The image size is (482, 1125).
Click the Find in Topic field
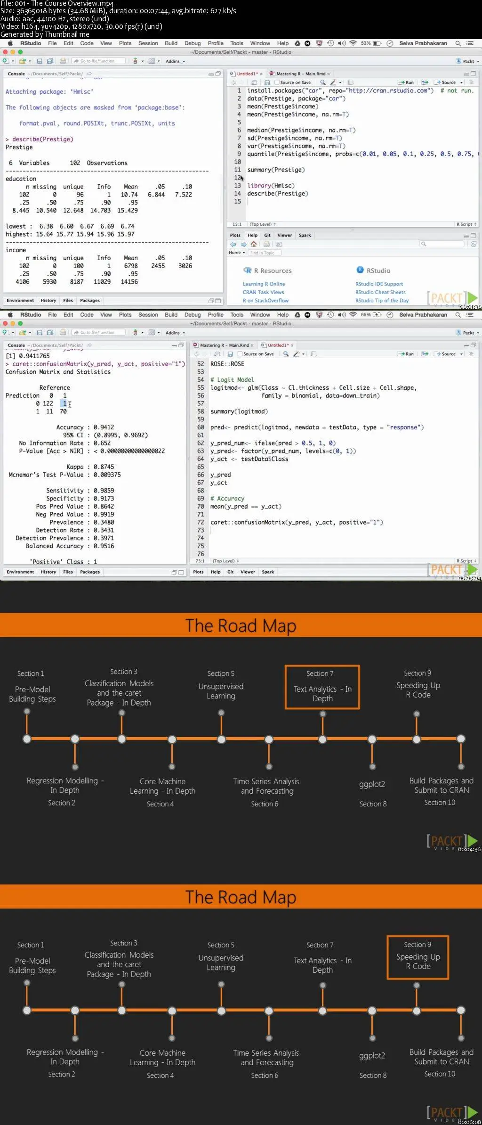tap(265, 253)
